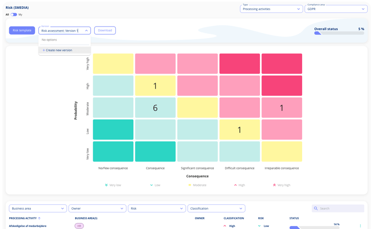The image size is (372, 229).
Task: Open the Risk filter dropdown
Action: point(157,208)
